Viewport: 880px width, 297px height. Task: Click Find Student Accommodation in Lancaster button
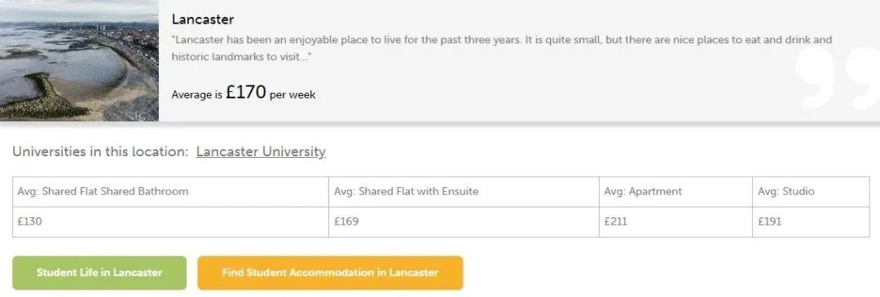[330, 273]
